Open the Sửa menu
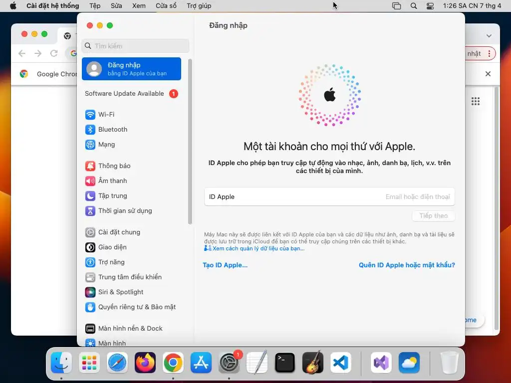Viewport: 511px width, 383px height. (x=116, y=5)
